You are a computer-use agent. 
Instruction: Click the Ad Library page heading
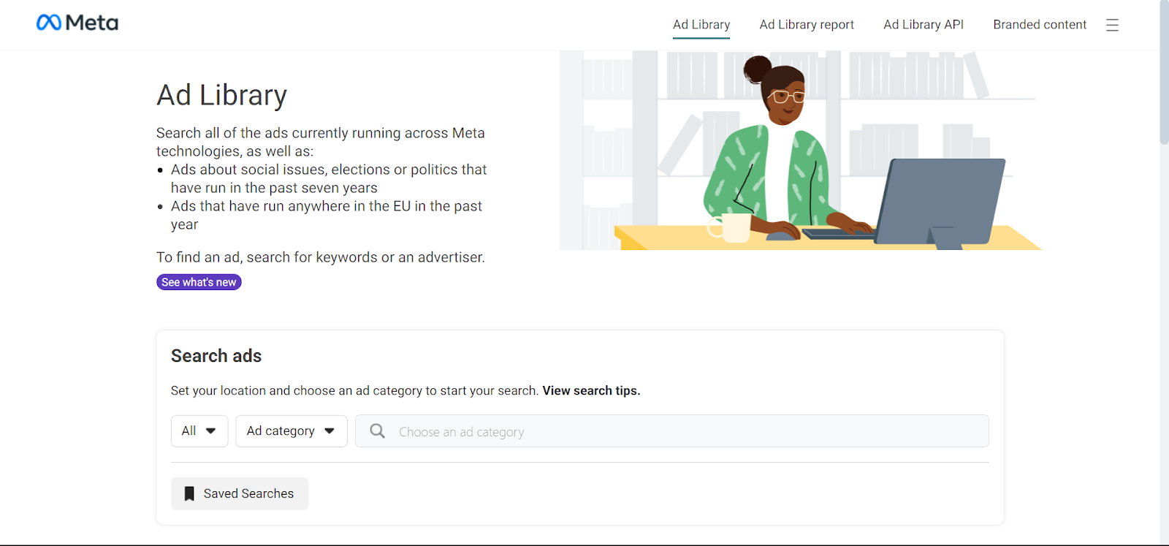[221, 96]
